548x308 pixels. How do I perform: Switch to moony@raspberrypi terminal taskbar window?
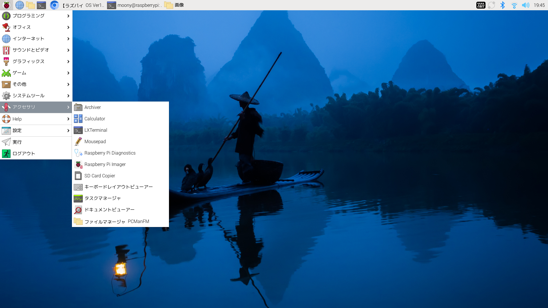(135, 5)
